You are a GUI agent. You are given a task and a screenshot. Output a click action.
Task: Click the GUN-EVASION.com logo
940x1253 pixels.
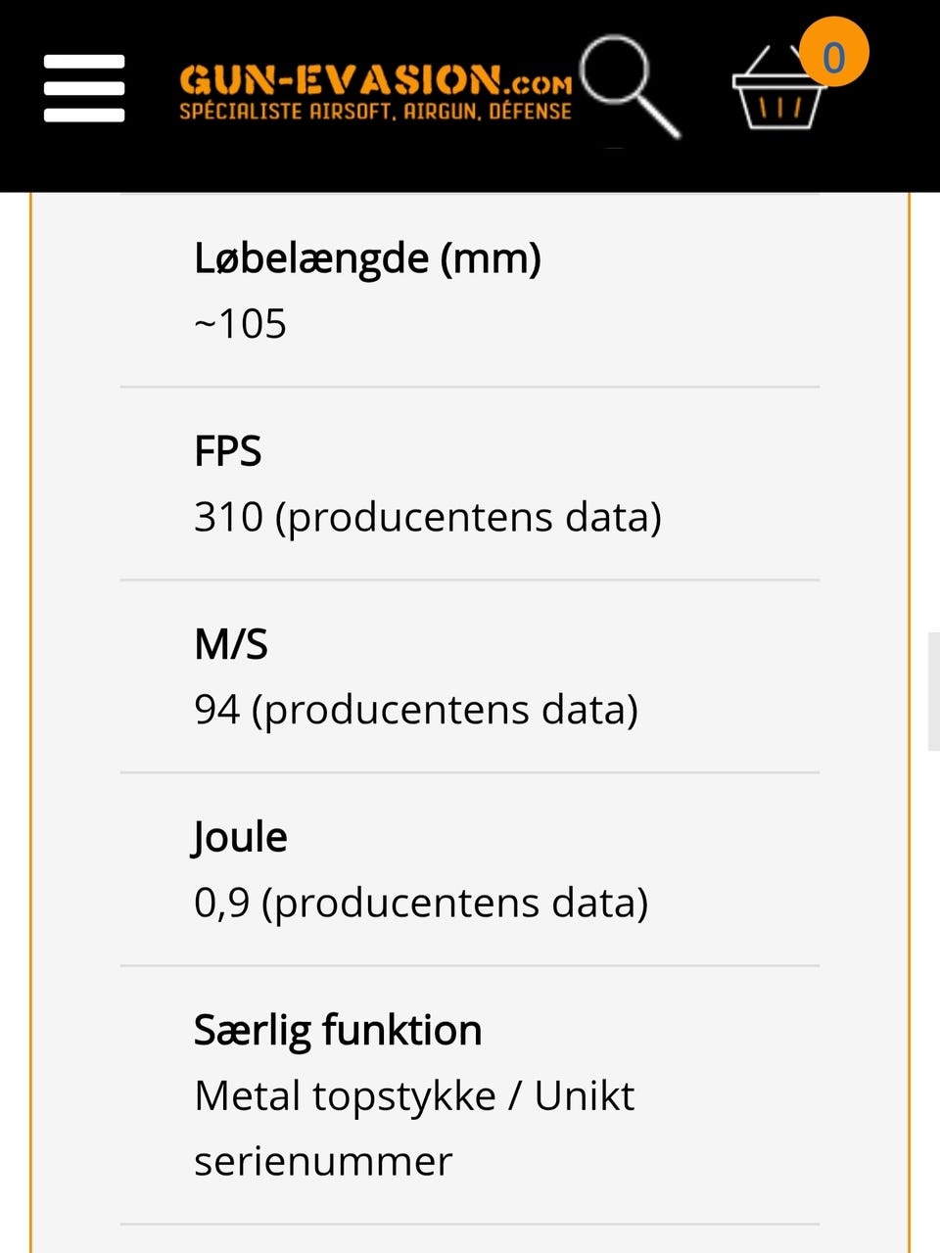(x=375, y=79)
